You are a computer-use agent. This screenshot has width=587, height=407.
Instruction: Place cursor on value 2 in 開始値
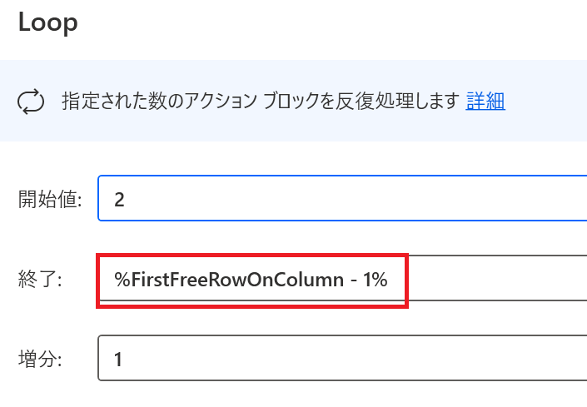click(x=119, y=200)
